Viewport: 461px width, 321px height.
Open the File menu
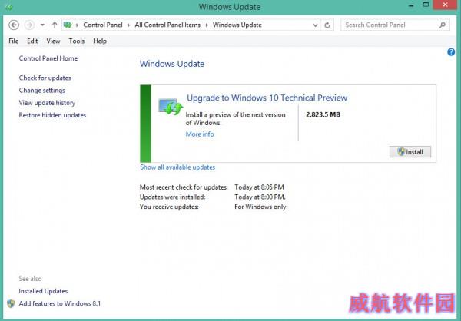click(x=14, y=41)
